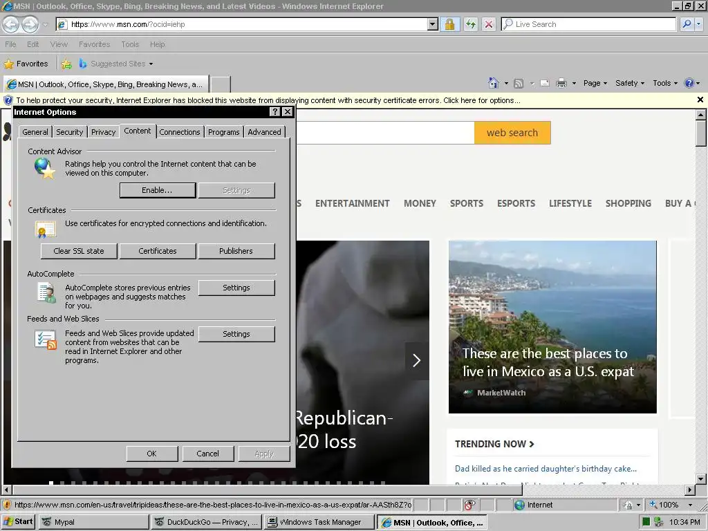Open the Favorites star button
708x531 pixels.
coord(26,64)
